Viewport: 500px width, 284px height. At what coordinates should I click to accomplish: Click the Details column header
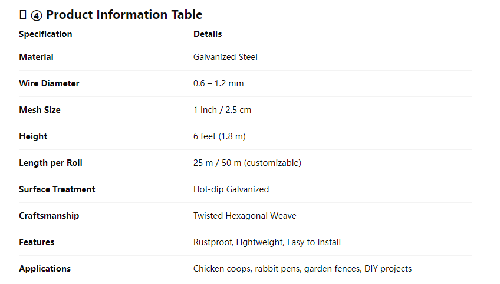(208, 34)
